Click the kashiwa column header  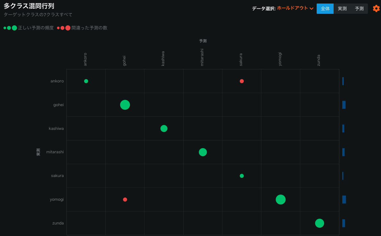point(163,59)
